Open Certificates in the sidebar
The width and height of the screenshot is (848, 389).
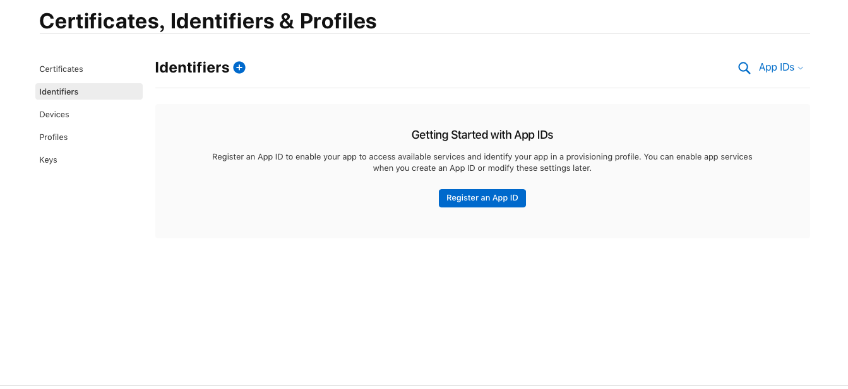(61, 69)
